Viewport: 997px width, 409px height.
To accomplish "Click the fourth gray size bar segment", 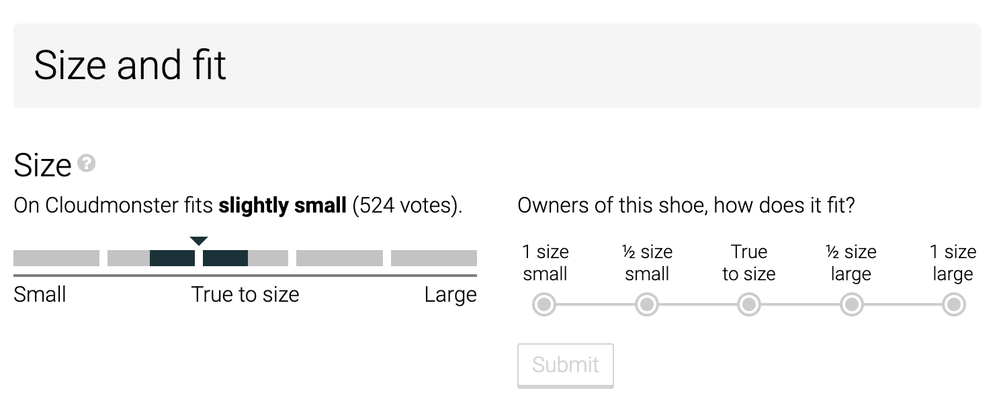I will 339,258.
